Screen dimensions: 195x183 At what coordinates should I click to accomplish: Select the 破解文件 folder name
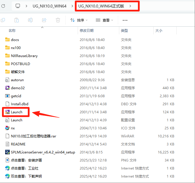[x=18, y=72]
